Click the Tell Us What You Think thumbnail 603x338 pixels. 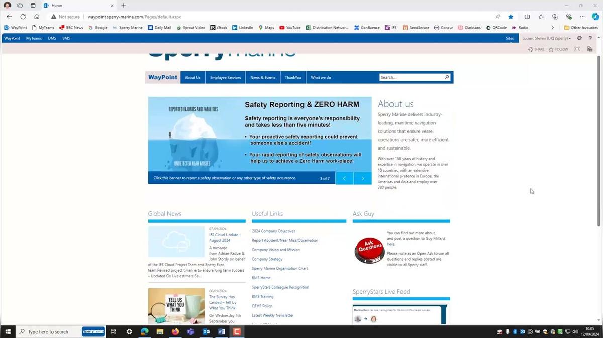click(176, 306)
